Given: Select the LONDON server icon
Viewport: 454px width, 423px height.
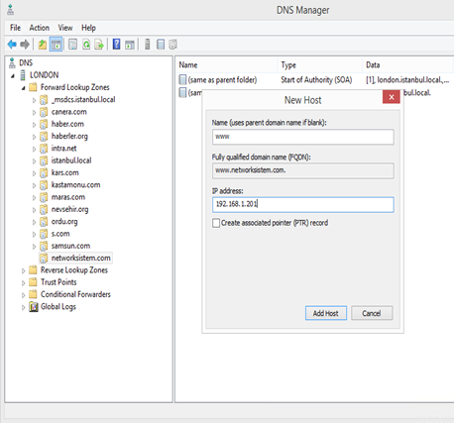Looking at the screenshot, I should [23, 75].
